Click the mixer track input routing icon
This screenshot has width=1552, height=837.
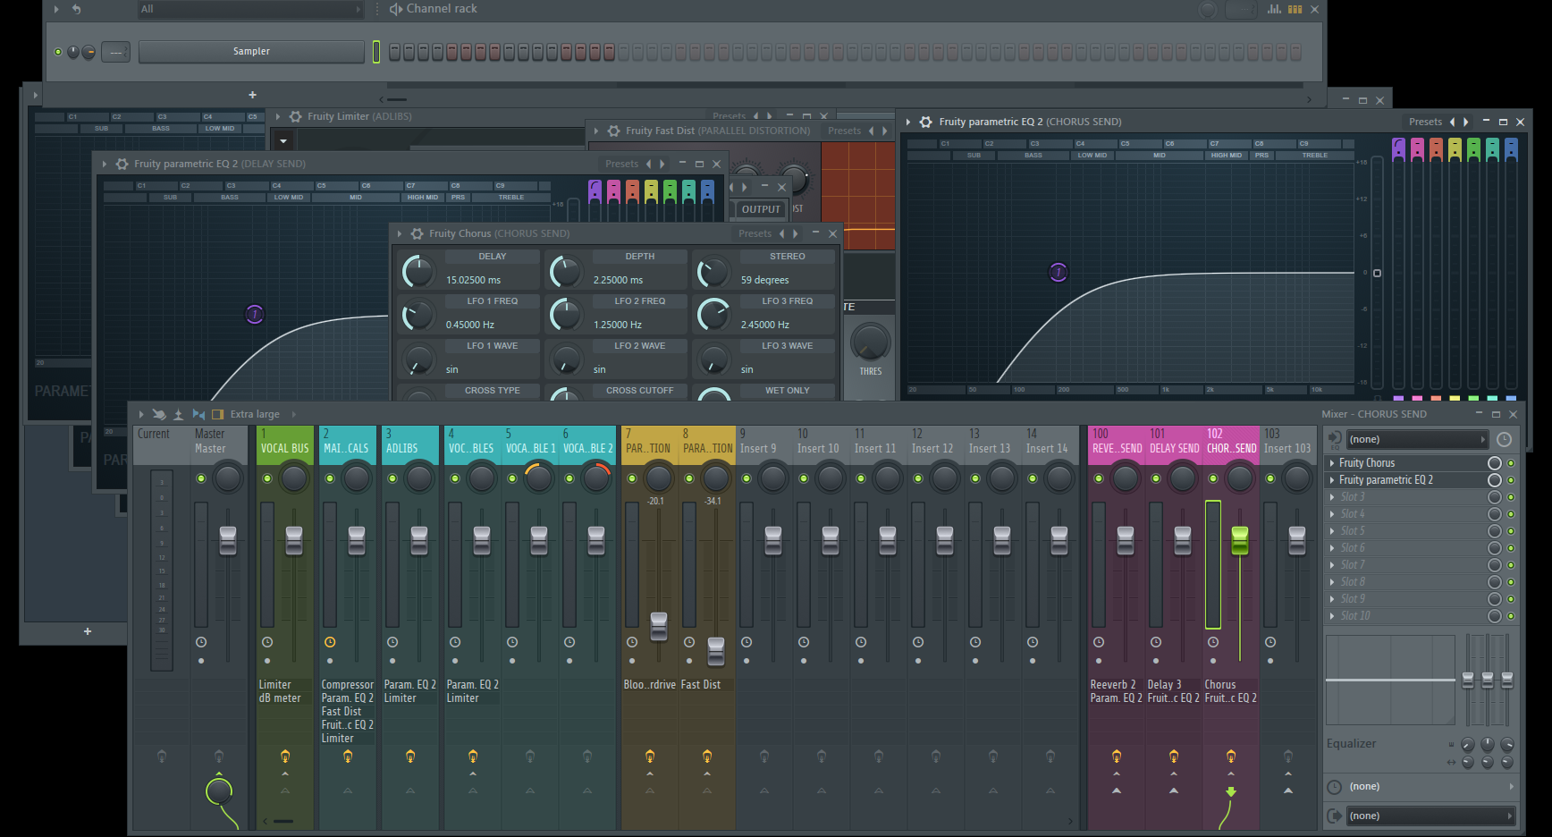point(1335,439)
